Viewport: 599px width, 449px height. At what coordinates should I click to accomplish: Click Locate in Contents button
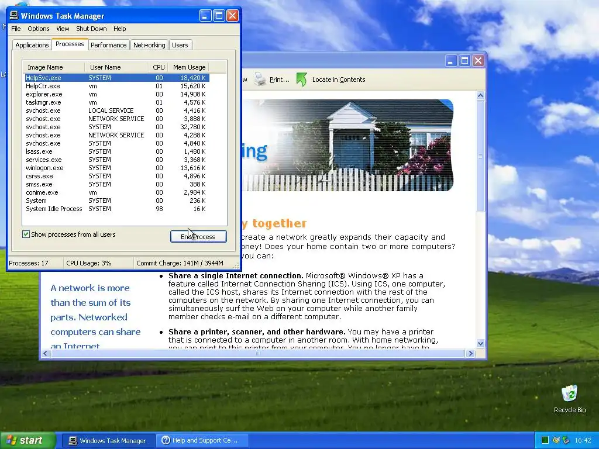331,80
